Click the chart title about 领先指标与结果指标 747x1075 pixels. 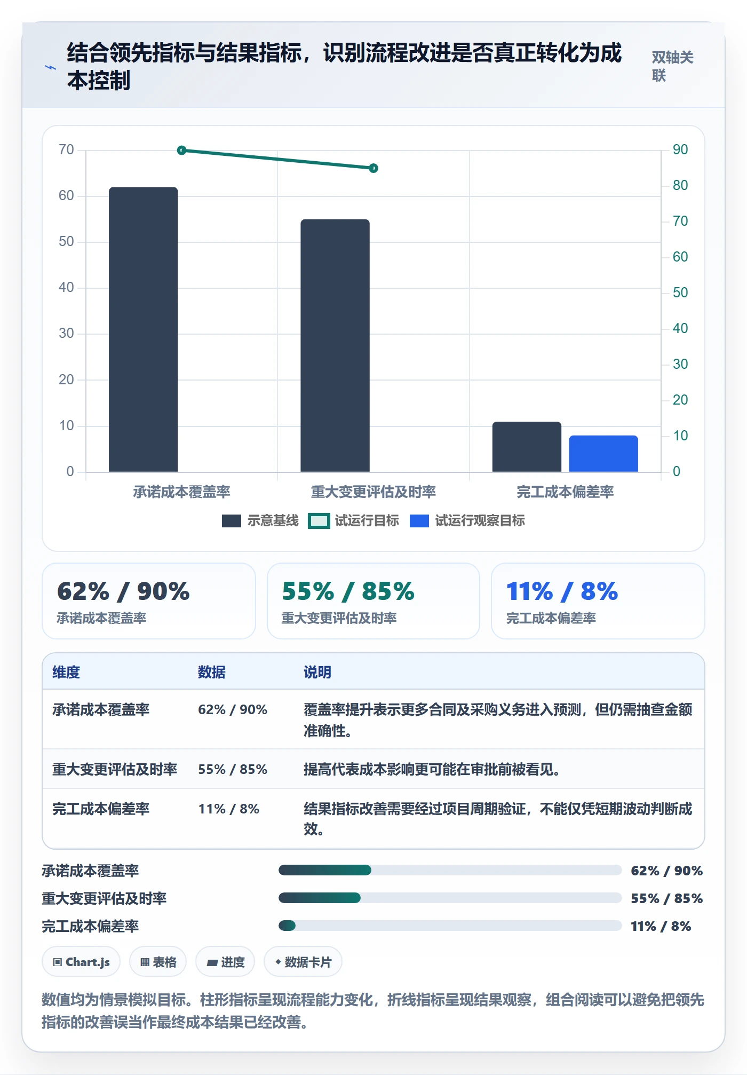pyautogui.click(x=344, y=67)
